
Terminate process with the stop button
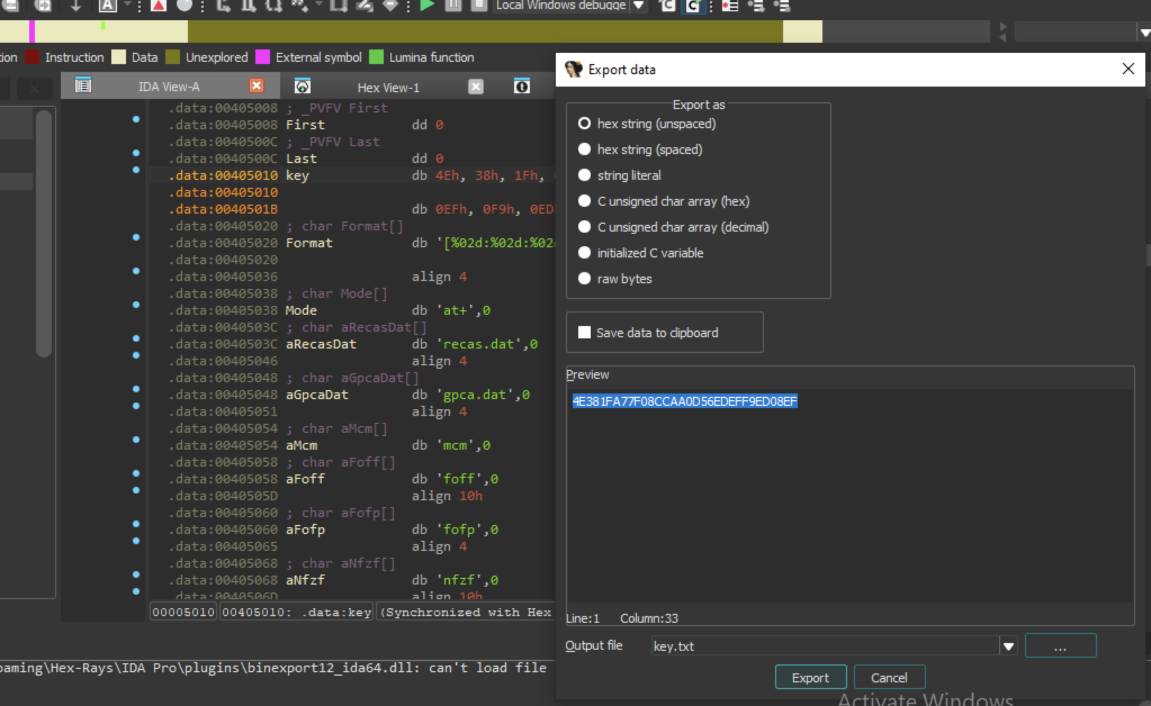point(479,5)
